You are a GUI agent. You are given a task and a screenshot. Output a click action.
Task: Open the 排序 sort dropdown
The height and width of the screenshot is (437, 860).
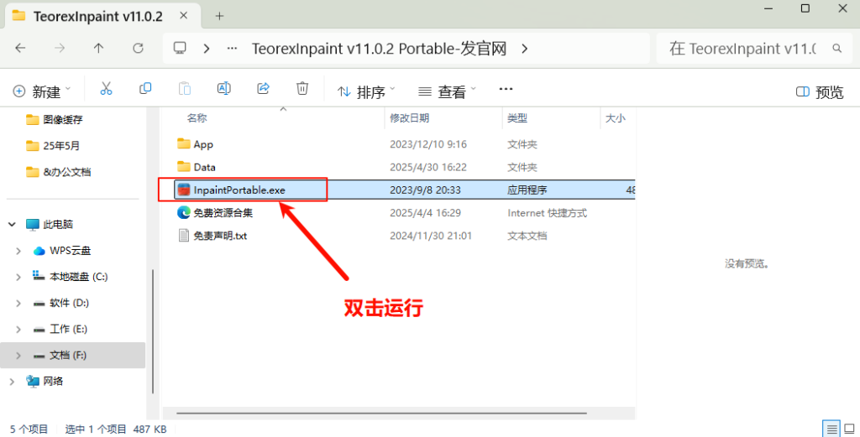(x=366, y=91)
